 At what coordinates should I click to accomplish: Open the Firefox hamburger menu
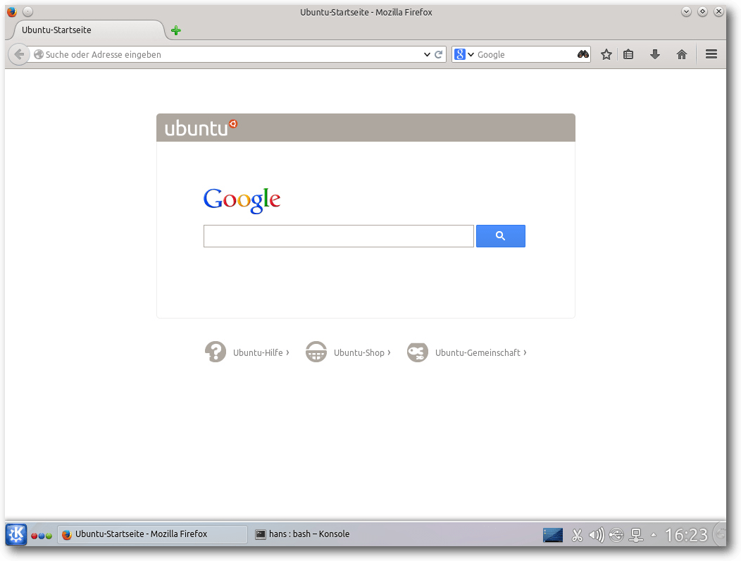pyautogui.click(x=711, y=54)
